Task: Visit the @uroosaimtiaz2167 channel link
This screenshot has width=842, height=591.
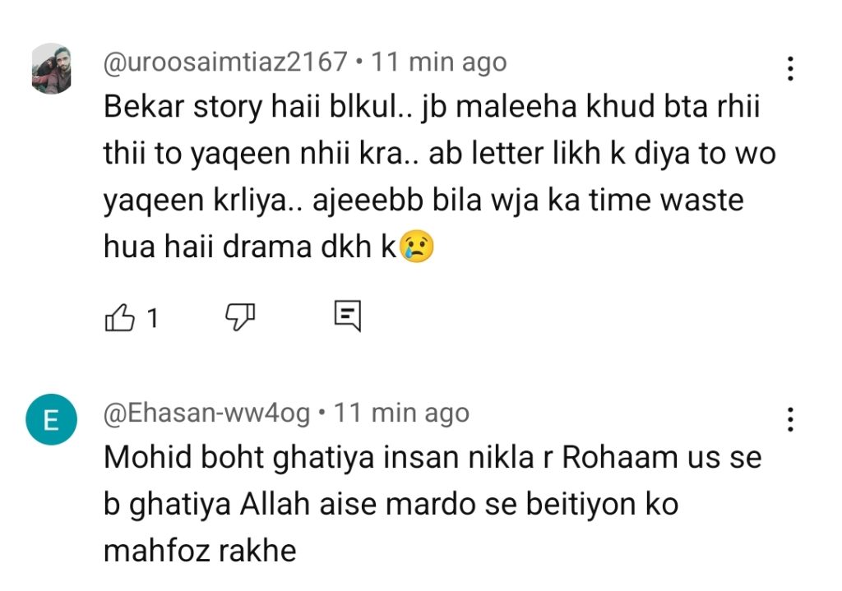Action: tap(226, 62)
